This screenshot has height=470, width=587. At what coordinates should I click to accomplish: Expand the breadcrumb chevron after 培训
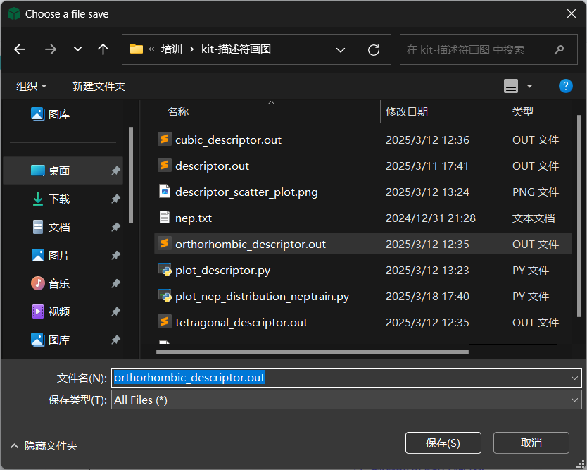tap(191, 49)
